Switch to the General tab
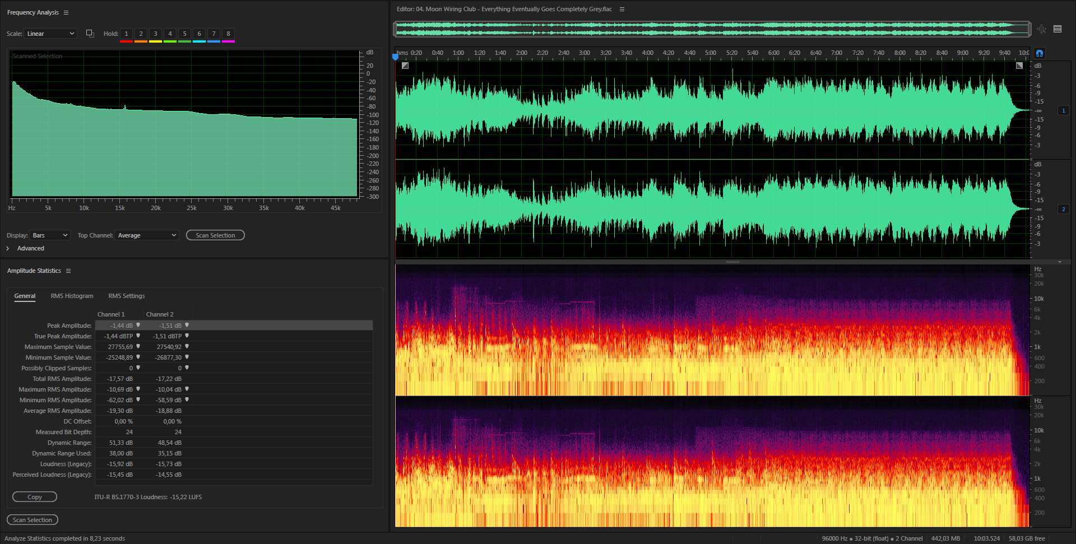The width and height of the screenshot is (1076, 544). 25,296
